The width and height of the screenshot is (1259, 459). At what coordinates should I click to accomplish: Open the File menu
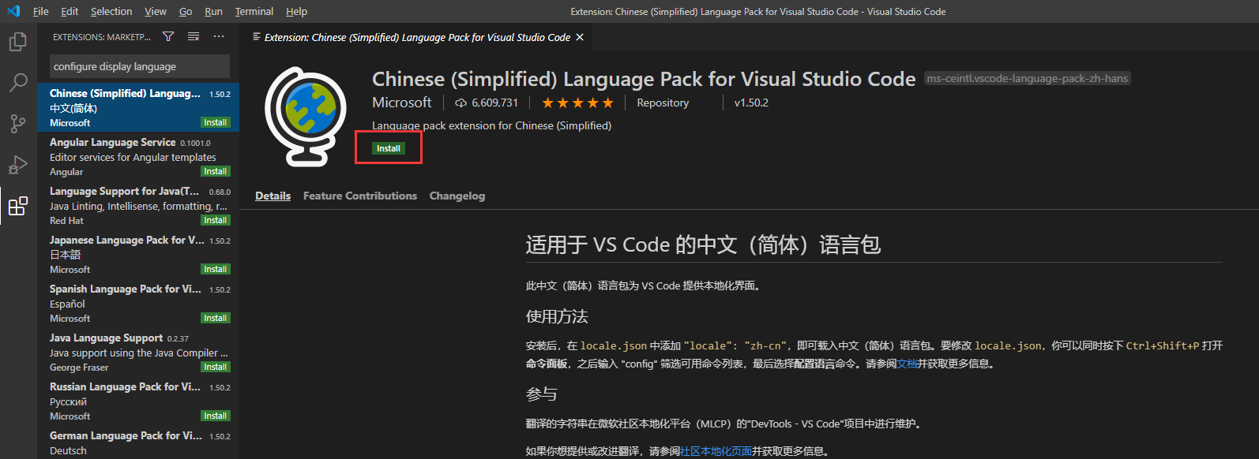[41, 11]
